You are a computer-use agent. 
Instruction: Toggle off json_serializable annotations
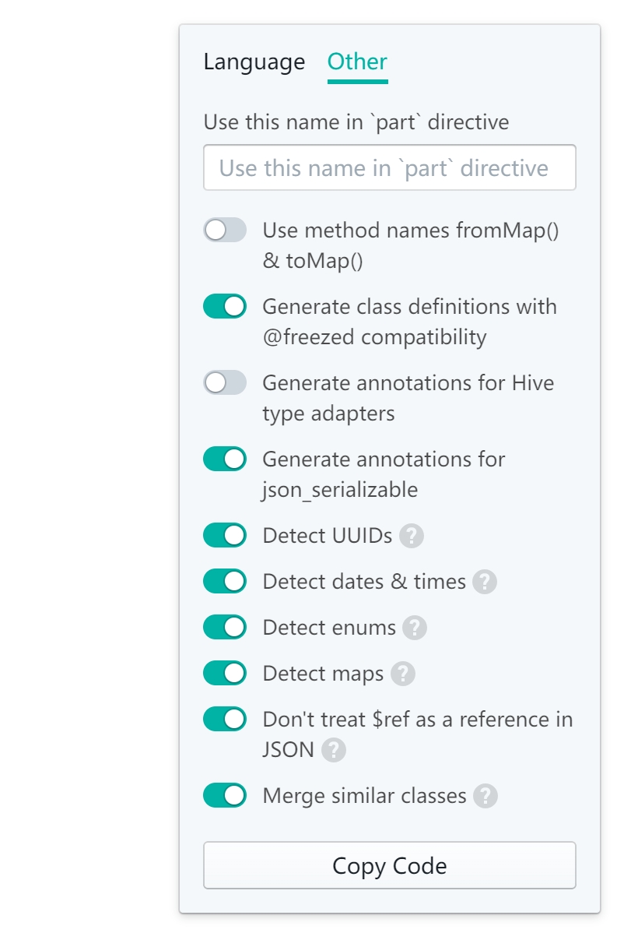tap(225, 459)
